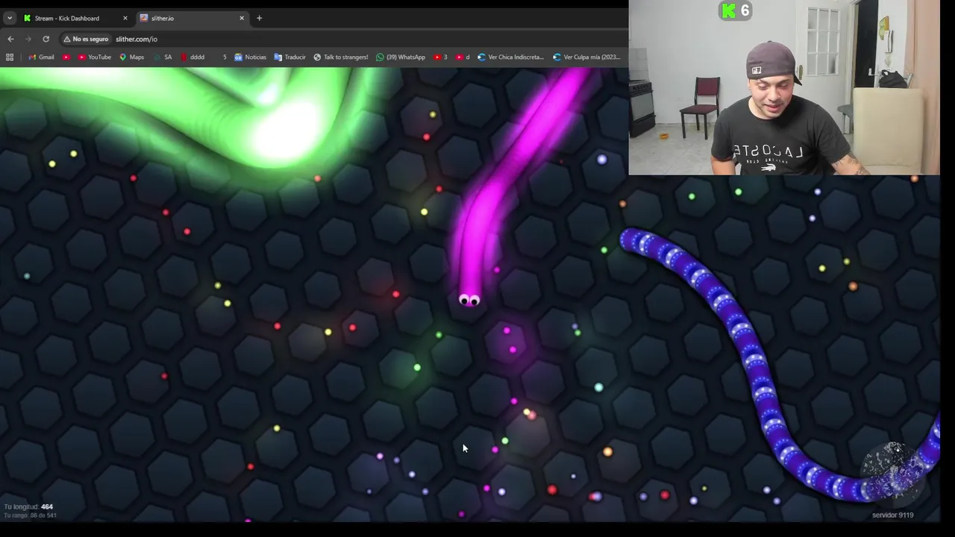Open the dddd bookmark
This screenshot has height=537, width=955.
(192, 57)
